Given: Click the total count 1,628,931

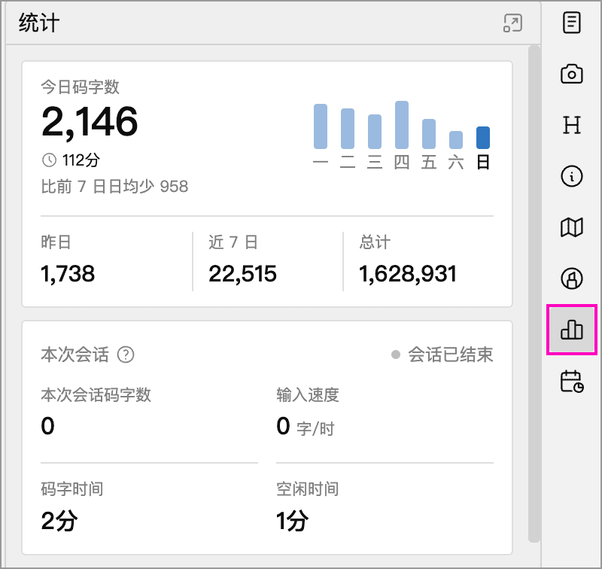Looking at the screenshot, I should coord(408,274).
